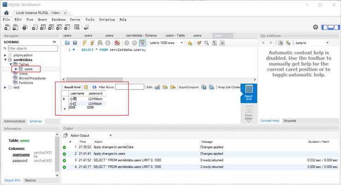Image resolution: width=341 pixels, height=185 pixels.
Task: Toggle the right sidebar panel
Action: (337, 28)
